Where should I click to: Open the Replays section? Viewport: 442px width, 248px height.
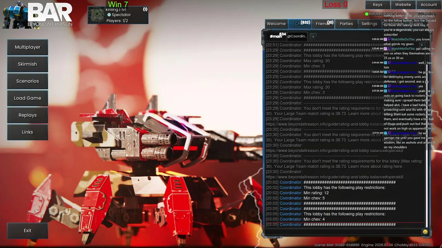(28, 115)
